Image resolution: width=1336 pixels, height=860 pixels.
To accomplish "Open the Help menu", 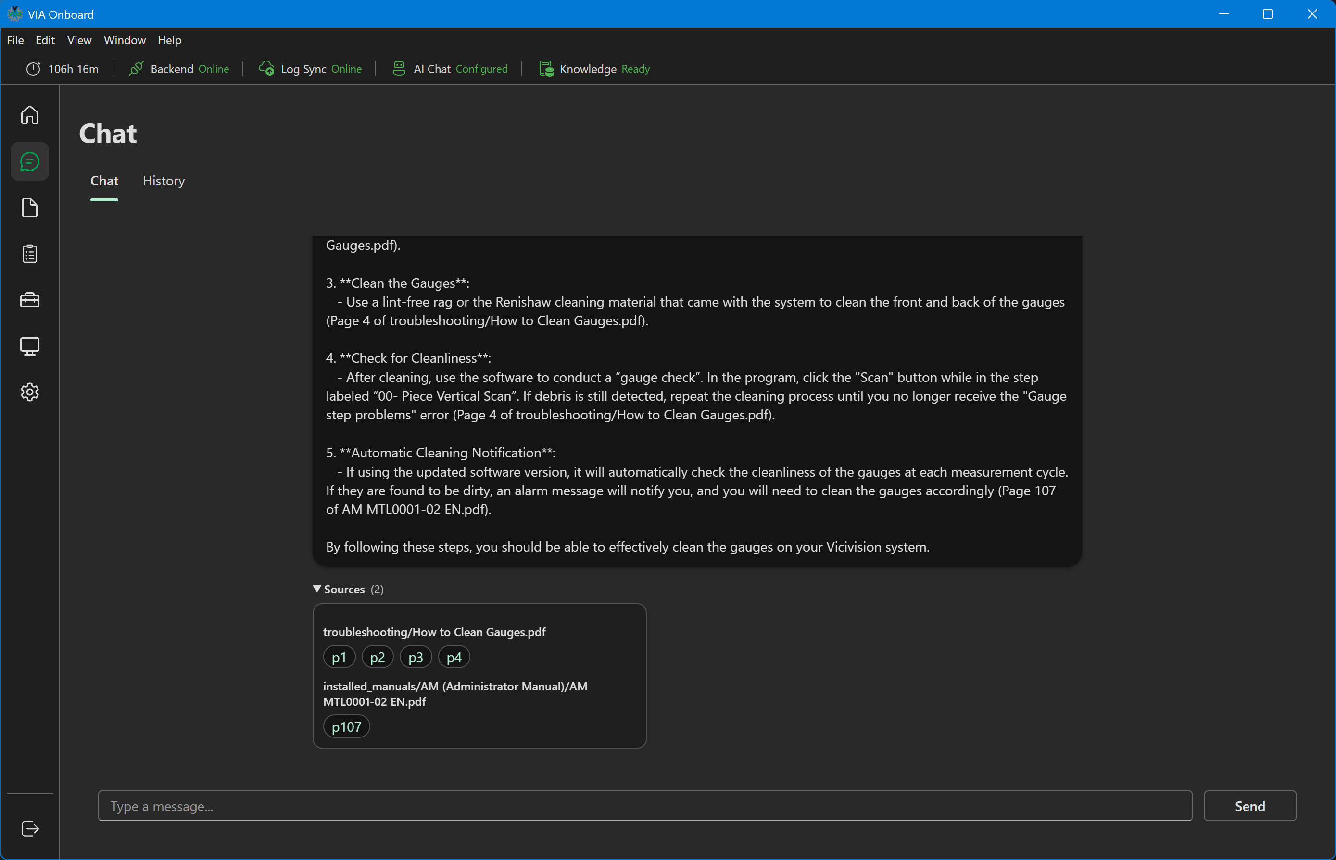I will (x=169, y=40).
